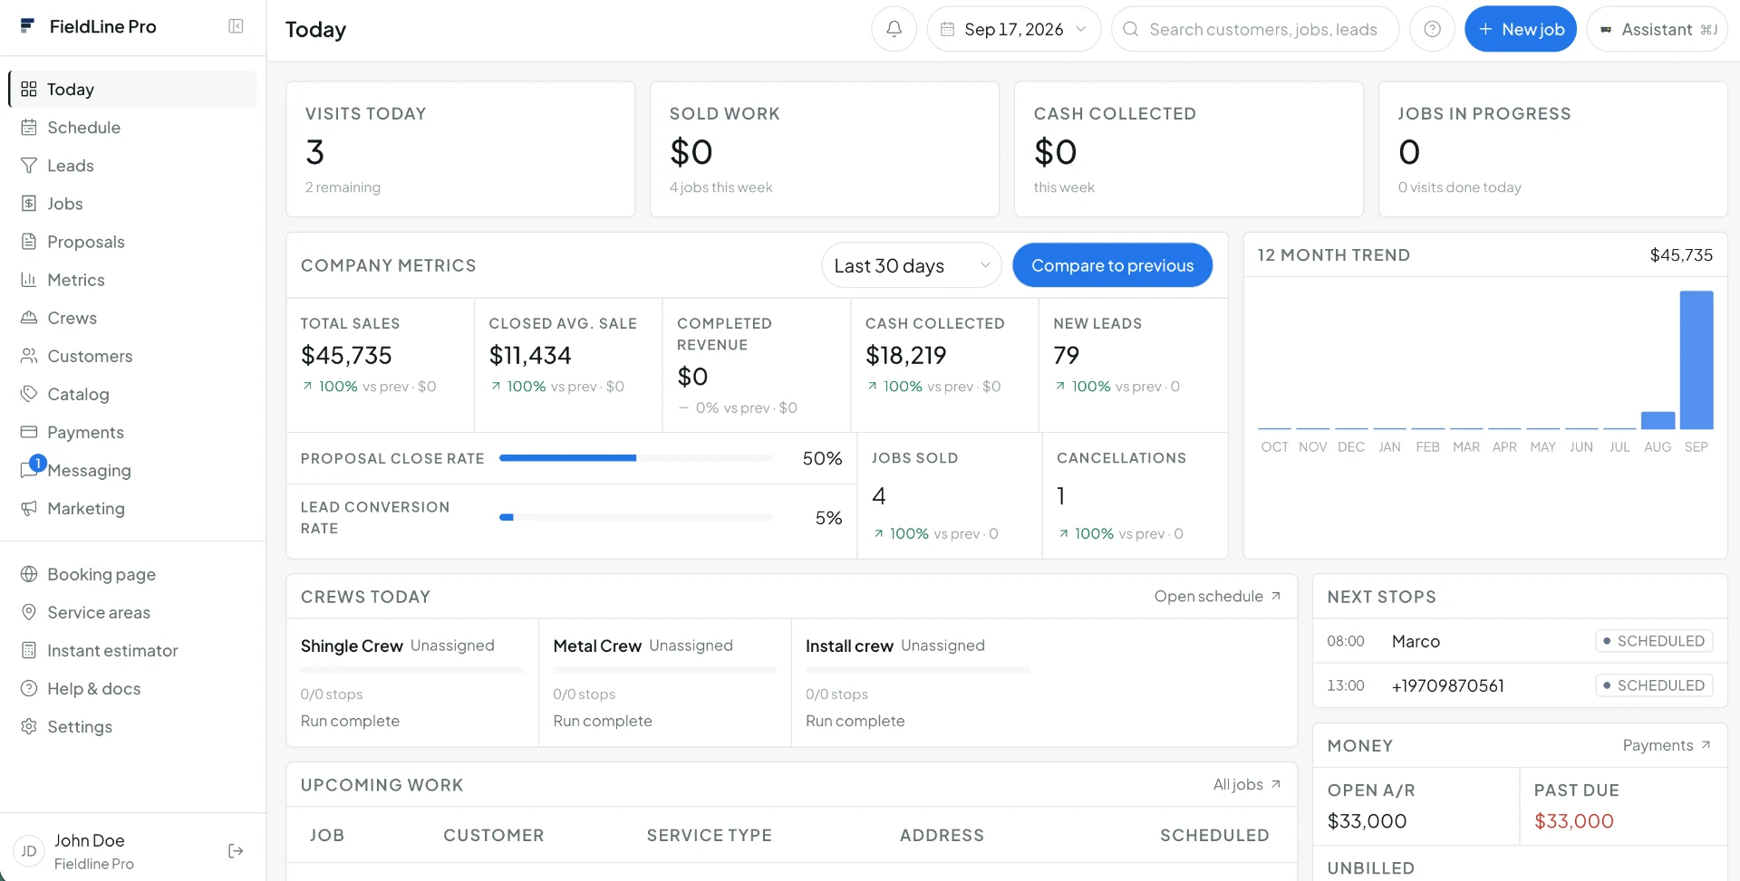The height and width of the screenshot is (881, 1740).
Task: Click the Marketing megaphone icon
Action: click(x=29, y=508)
